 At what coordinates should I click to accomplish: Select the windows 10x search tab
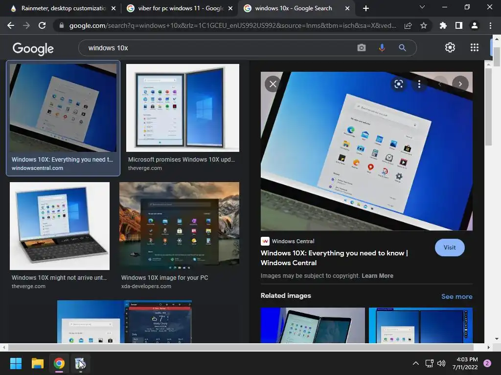coord(294,8)
